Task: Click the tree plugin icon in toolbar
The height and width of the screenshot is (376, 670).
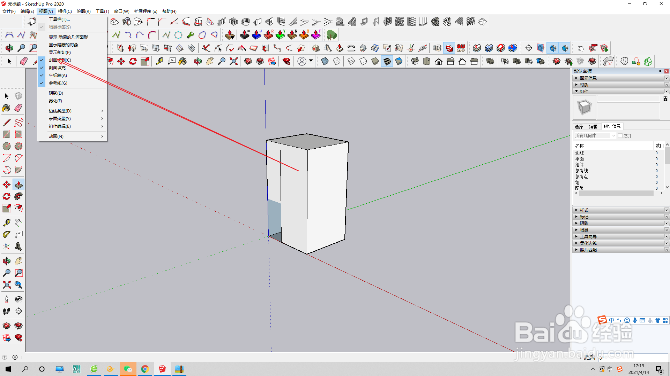Action: coord(332,35)
